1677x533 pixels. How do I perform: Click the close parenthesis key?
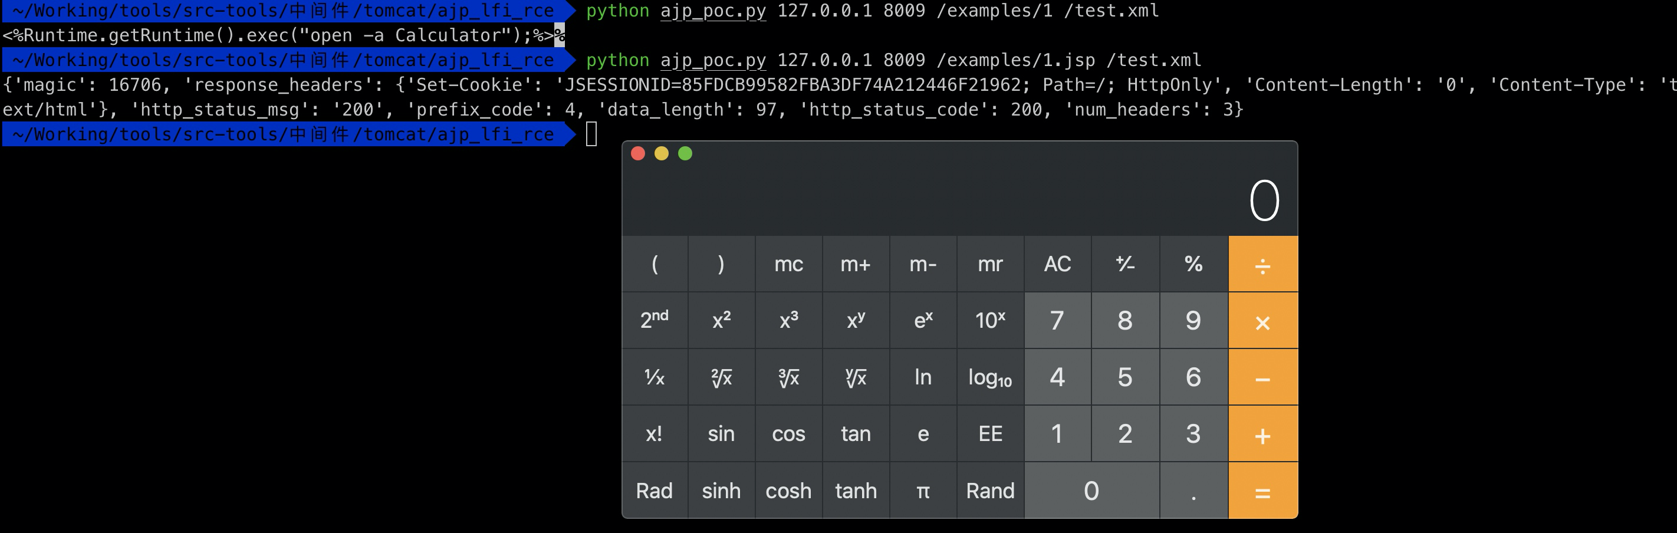[x=721, y=264]
